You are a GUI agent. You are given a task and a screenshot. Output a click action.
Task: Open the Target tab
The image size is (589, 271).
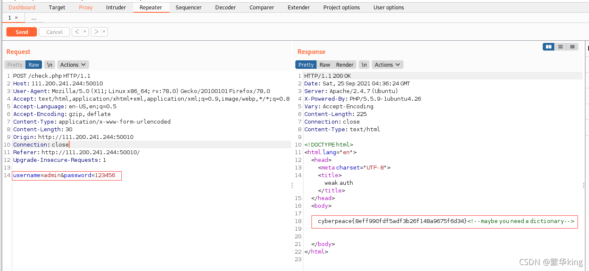point(57,7)
